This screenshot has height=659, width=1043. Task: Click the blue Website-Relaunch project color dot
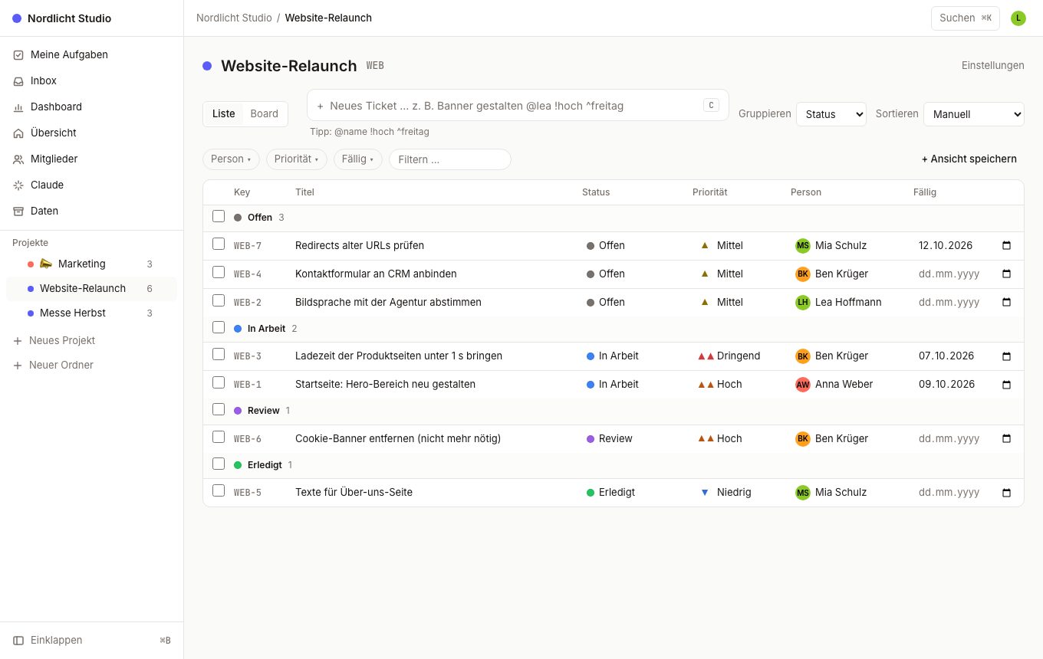pyautogui.click(x=207, y=66)
